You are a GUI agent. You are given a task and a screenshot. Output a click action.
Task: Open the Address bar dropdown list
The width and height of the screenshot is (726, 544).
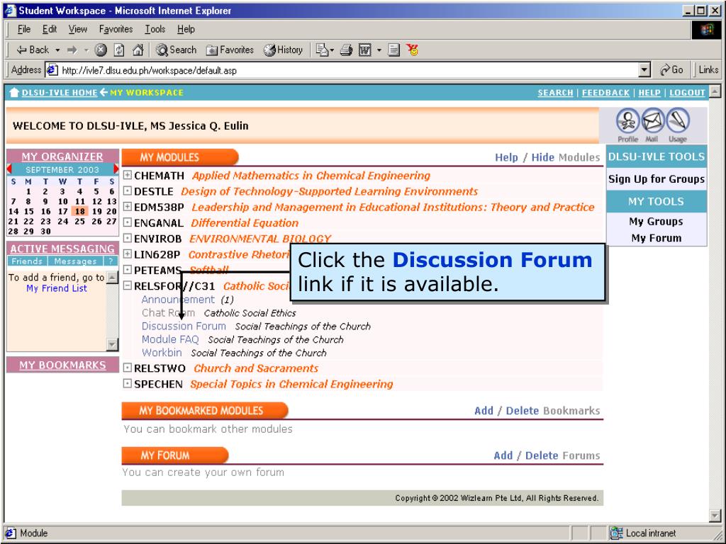(x=644, y=70)
